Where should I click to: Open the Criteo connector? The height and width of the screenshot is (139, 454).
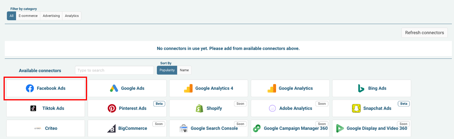point(45,129)
